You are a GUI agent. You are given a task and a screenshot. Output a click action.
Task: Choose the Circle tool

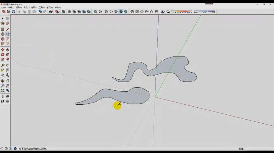click(3, 34)
